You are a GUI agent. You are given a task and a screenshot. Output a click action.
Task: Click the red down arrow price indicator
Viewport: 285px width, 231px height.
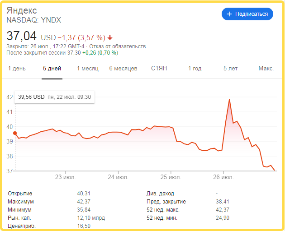pos(110,38)
